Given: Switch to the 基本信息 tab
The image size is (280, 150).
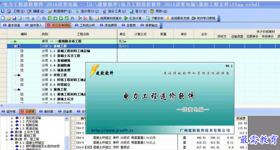Looking at the screenshot, I should point(12,25).
